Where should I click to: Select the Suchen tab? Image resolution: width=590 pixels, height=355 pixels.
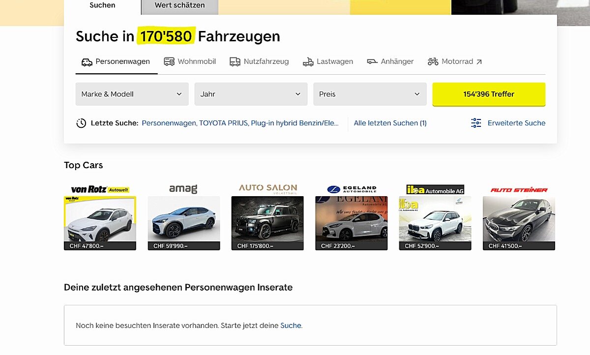click(102, 5)
